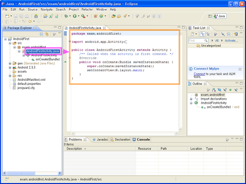Image resolution: width=246 pixels, height=184 pixels.
Task: Select proguard.cfg in Package Explorer
Action: 26,88
